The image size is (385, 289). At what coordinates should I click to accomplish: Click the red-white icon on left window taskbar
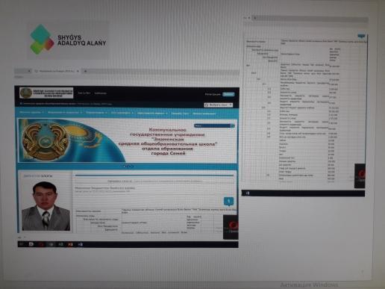[x=70, y=244]
